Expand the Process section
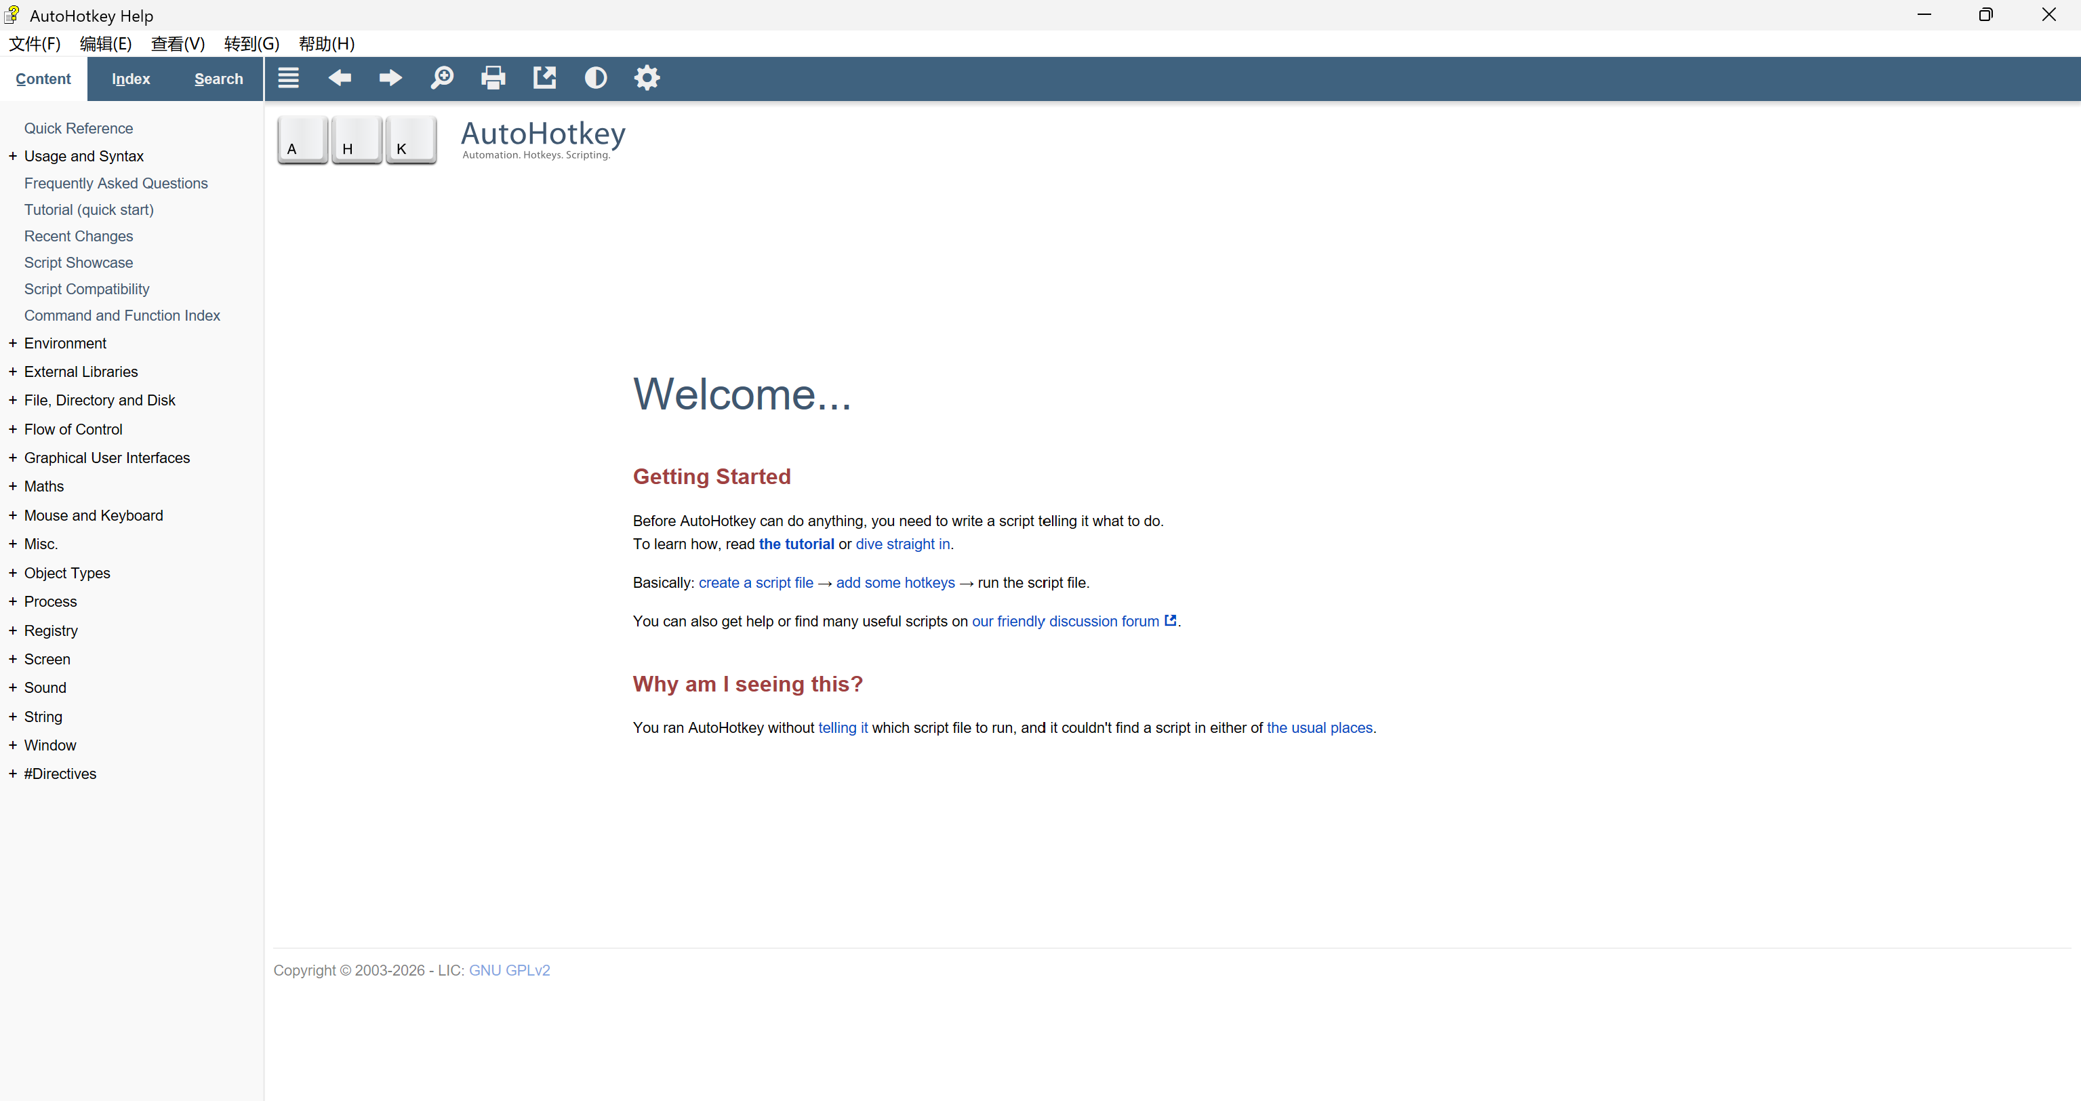The height and width of the screenshot is (1101, 2081). tap(13, 602)
